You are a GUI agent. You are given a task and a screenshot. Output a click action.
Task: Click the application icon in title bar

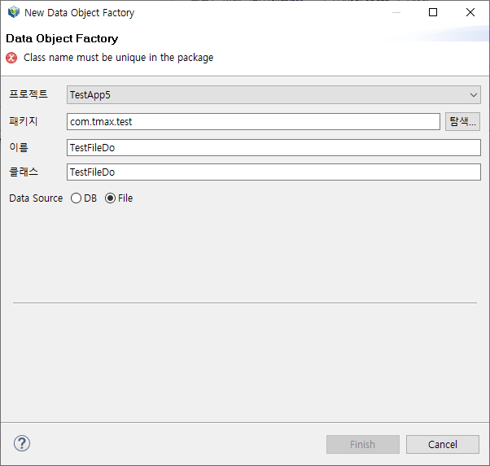click(x=14, y=12)
